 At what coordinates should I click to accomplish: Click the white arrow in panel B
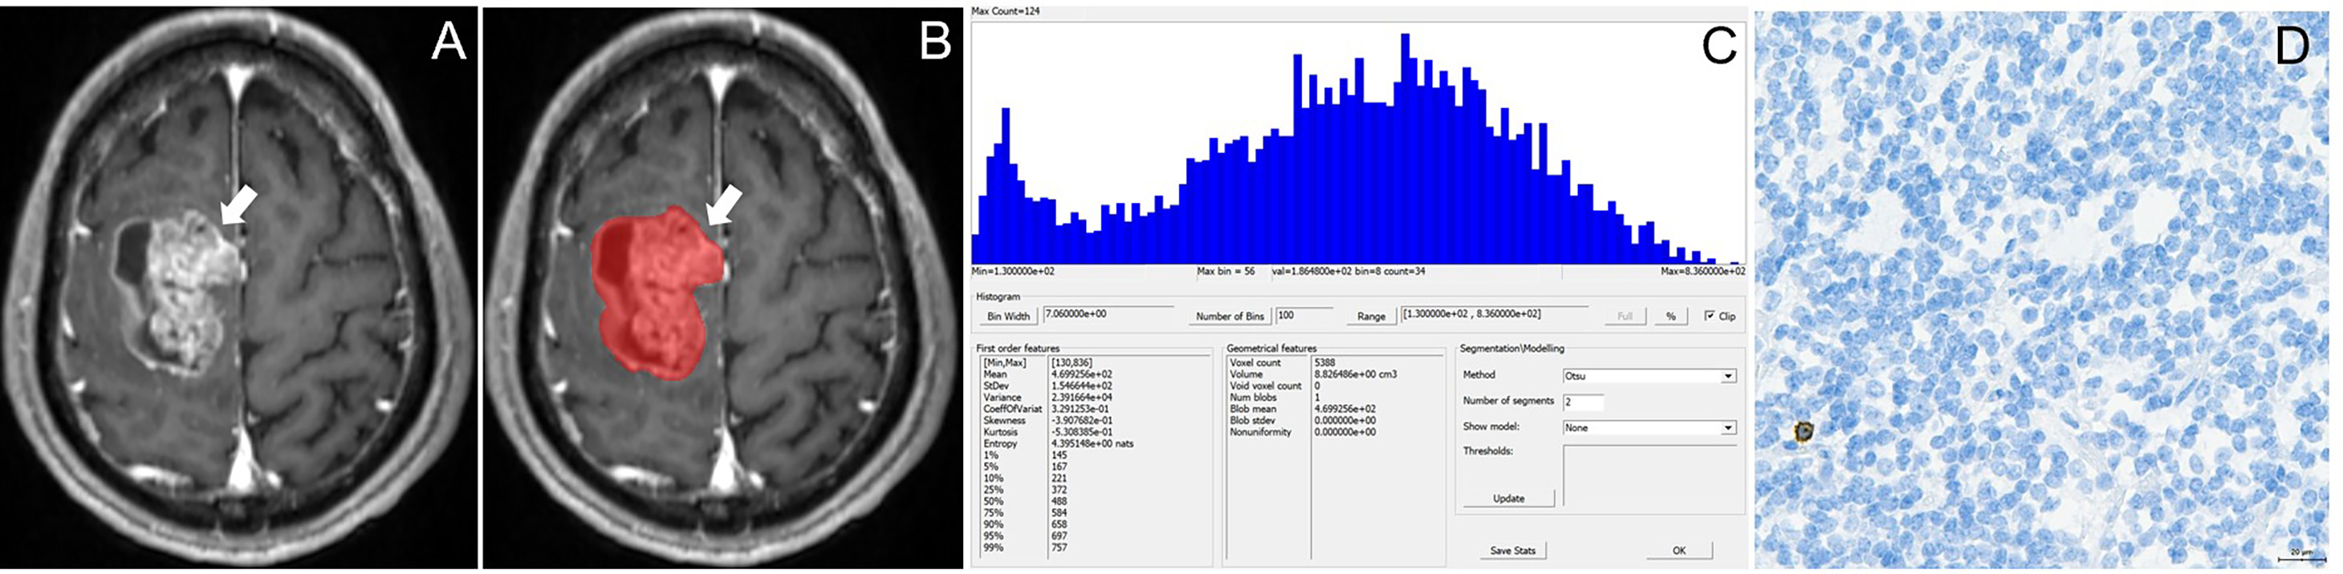click(724, 207)
